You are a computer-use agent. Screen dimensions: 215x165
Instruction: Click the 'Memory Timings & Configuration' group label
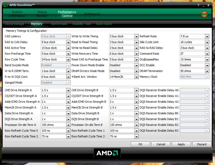tap(26, 31)
